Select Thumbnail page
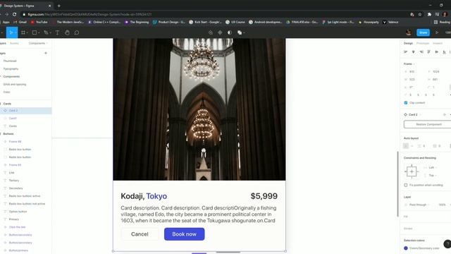 10,61
